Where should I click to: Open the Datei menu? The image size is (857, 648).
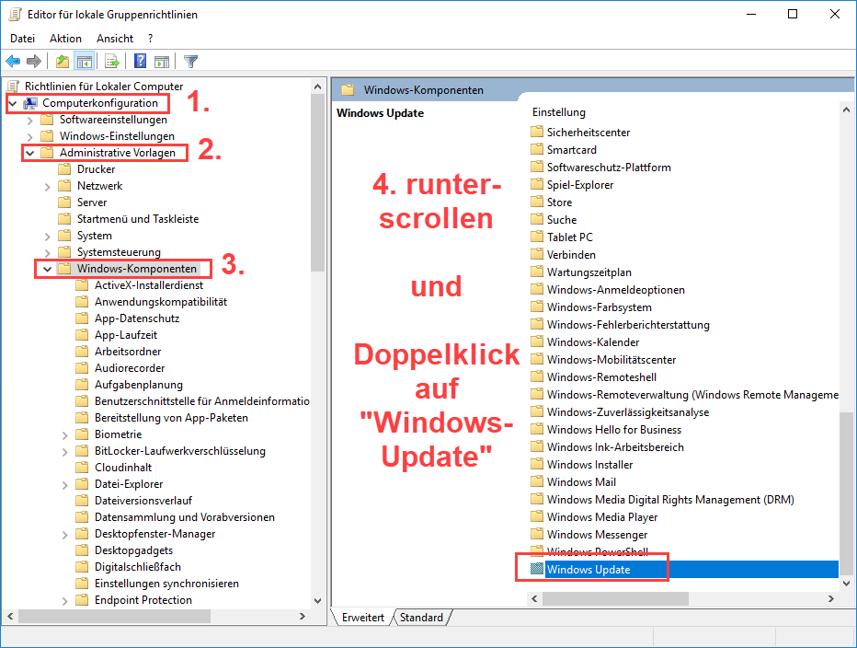point(22,39)
